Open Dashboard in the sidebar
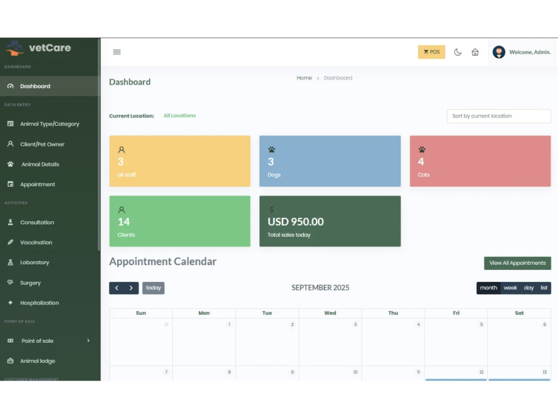 tap(50, 86)
